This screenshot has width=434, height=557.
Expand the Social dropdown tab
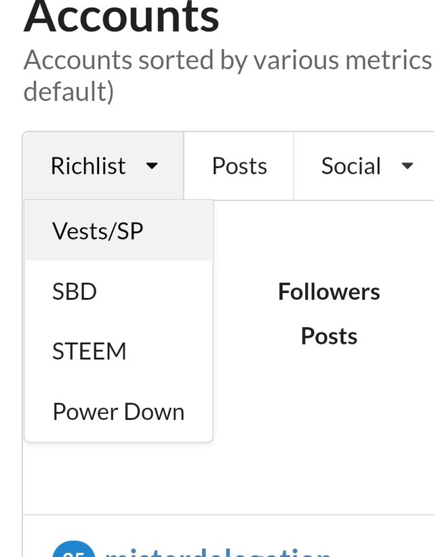click(366, 166)
